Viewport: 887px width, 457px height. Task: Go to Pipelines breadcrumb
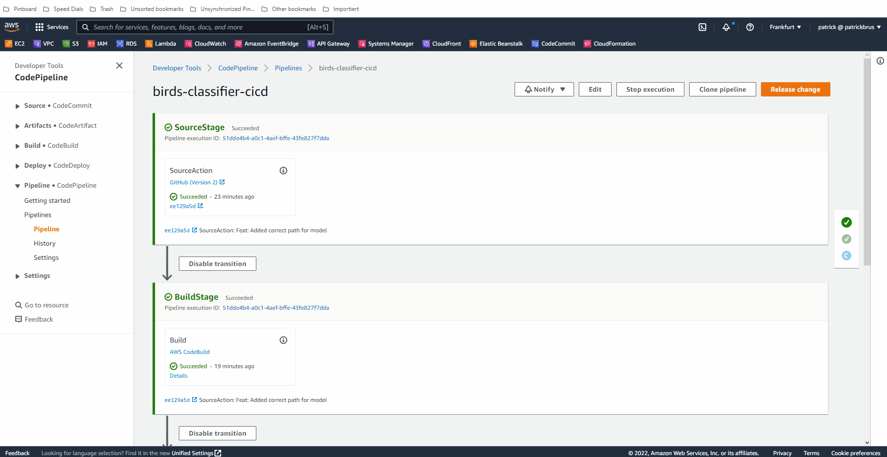pyautogui.click(x=288, y=68)
